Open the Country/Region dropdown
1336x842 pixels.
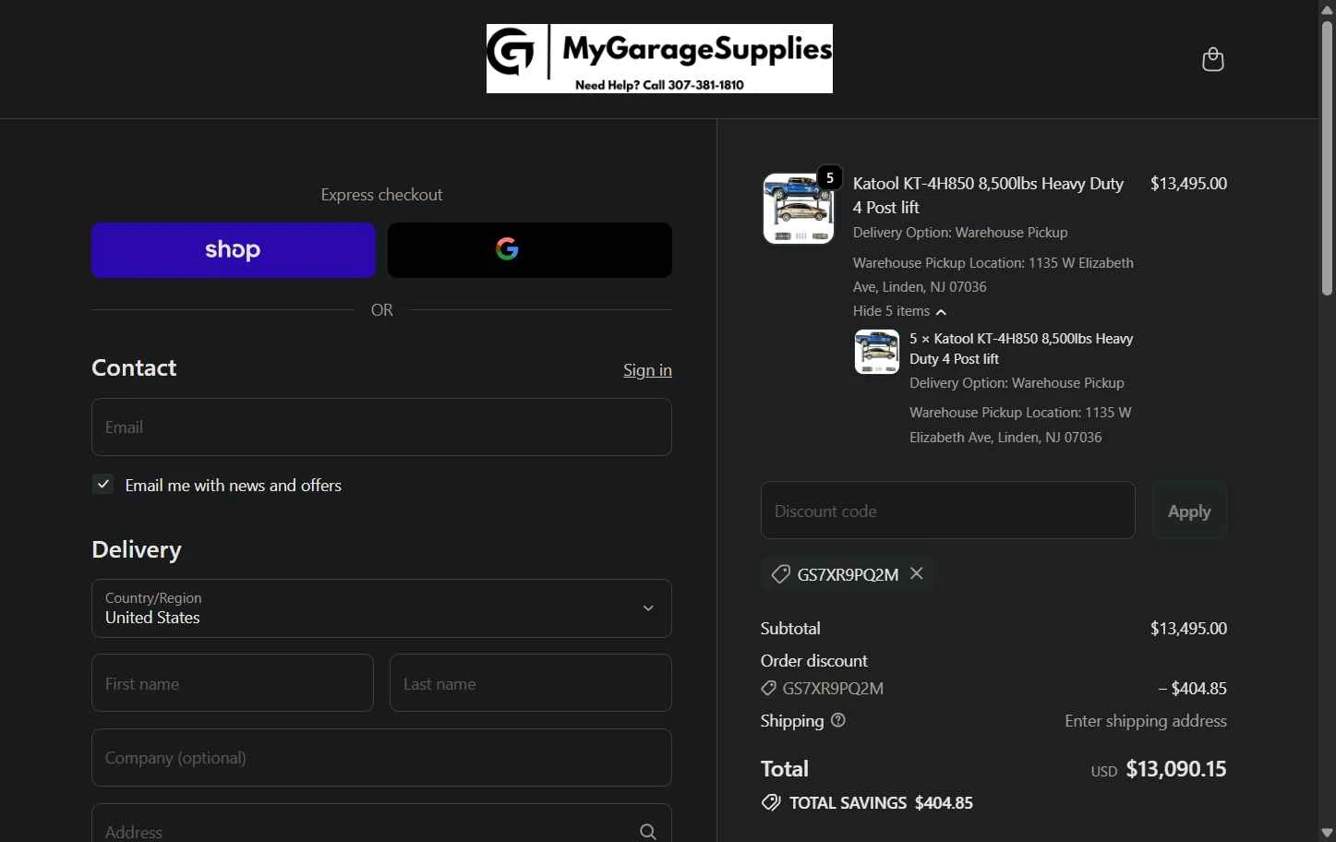(381, 608)
